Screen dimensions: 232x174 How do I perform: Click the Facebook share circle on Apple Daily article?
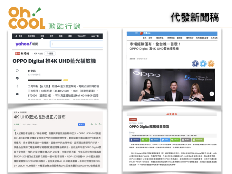pos(195,63)
